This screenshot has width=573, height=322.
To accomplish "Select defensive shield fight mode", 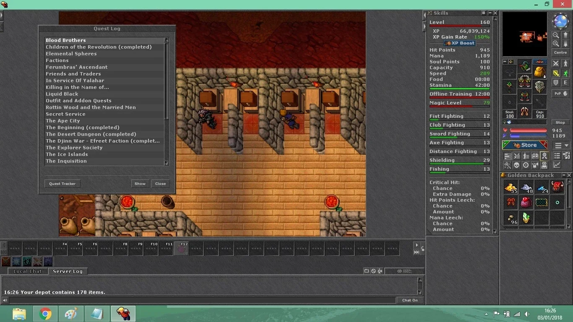I will [x=556, y=83].
